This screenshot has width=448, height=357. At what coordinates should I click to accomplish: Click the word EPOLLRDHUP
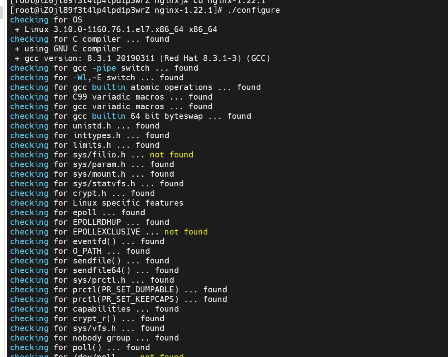pyautogui.click(x=97, y=222)
